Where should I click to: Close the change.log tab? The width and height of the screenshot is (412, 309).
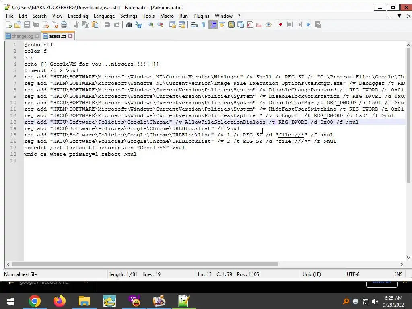[37, 36]
